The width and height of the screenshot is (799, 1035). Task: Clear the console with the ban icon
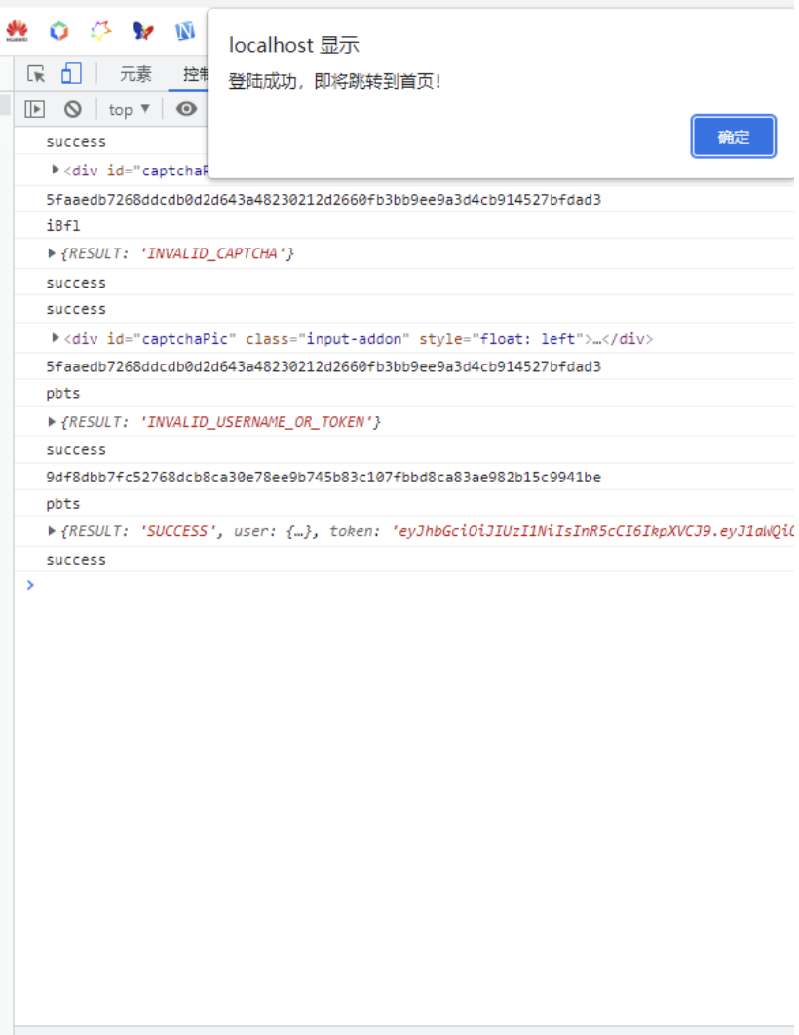click(72, 109)
